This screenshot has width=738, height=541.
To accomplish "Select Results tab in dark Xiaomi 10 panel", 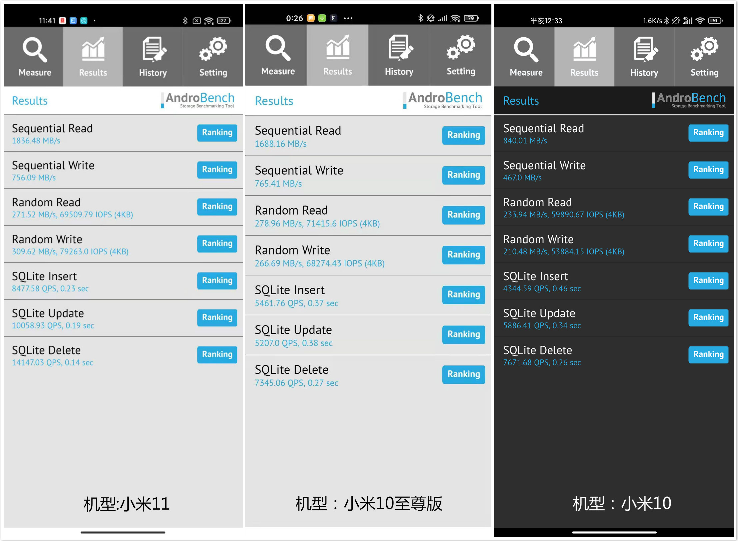I will click(584, 57).
